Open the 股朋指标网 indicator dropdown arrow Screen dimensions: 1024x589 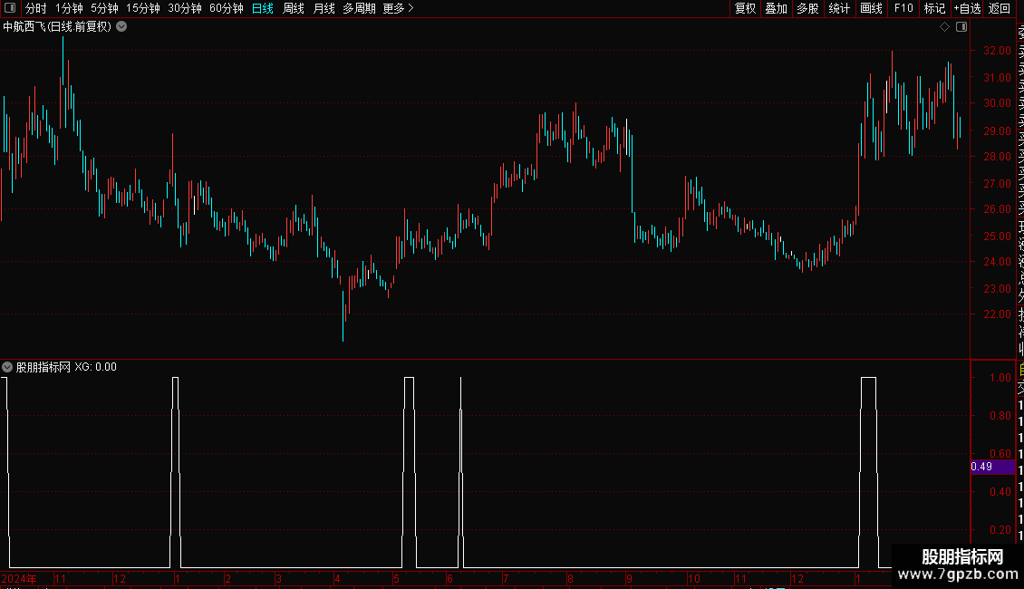click(x=7, y=367)
